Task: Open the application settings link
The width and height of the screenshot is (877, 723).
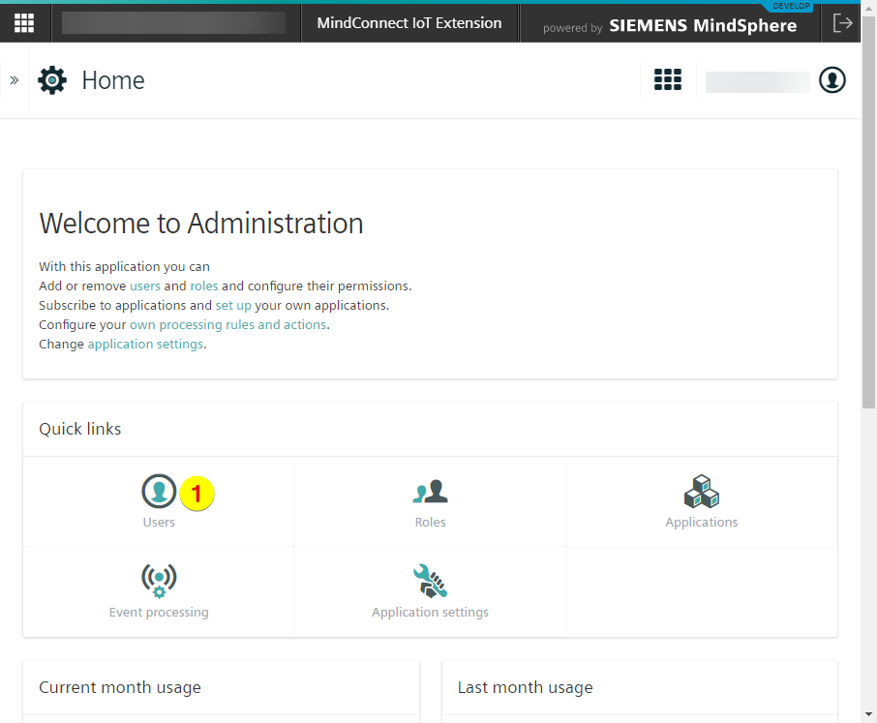Action: [x=144, y=344]
